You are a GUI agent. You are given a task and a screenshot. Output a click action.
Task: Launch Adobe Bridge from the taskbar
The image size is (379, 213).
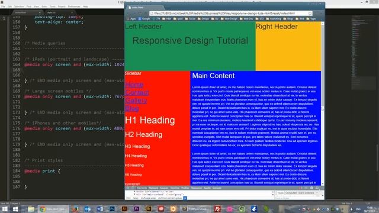[x=149, y=209]
